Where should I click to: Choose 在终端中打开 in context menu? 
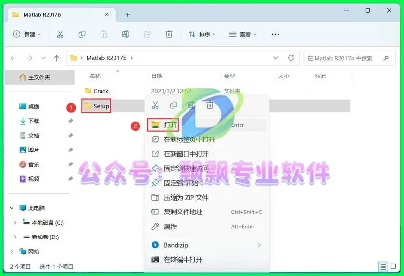point(207,259)
